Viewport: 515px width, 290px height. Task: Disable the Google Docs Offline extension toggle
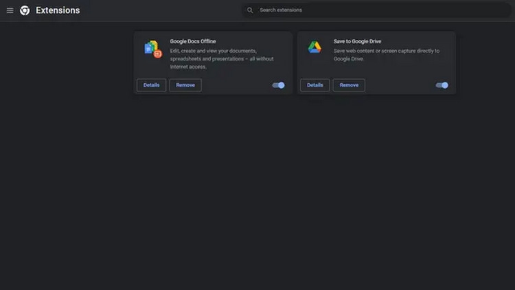278,85
